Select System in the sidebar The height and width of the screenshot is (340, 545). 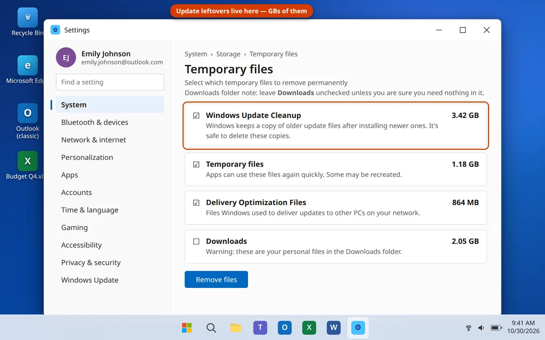[110, 105]
